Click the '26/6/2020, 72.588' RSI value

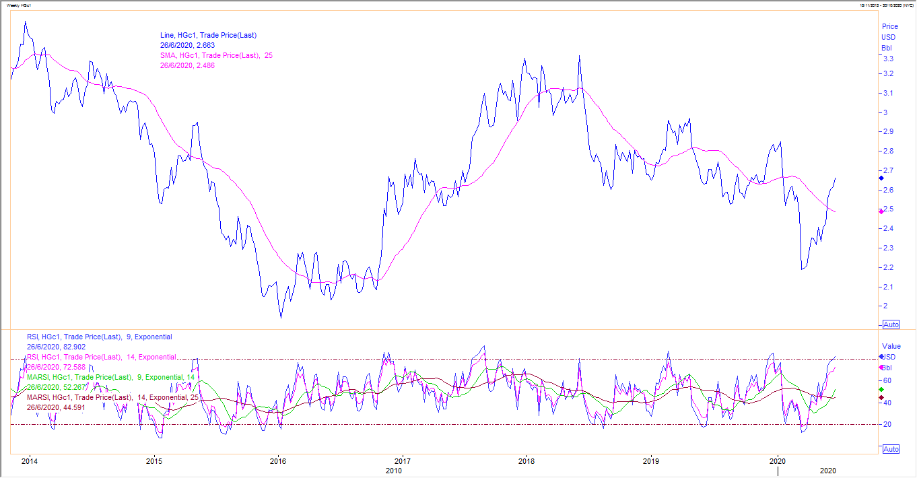(x=56, y=367)
